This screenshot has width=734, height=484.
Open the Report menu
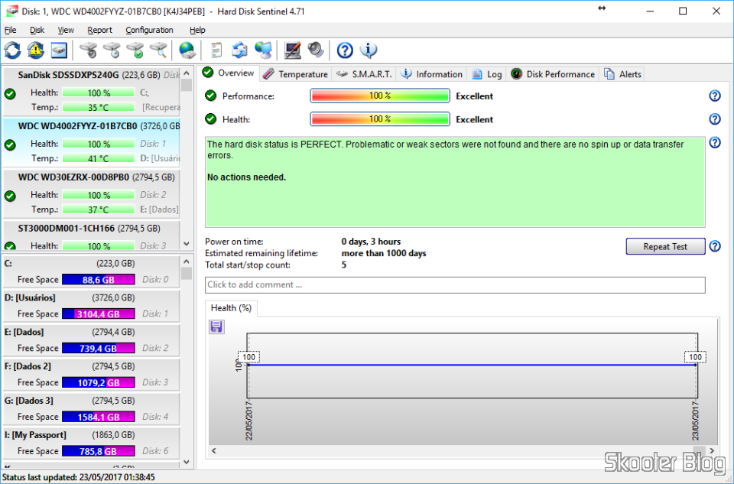pyautogui.click(x=99, y=30)
